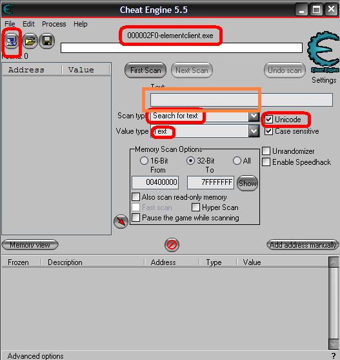
Task: Click the open folder load icon
Action: (x=30, y=41)
